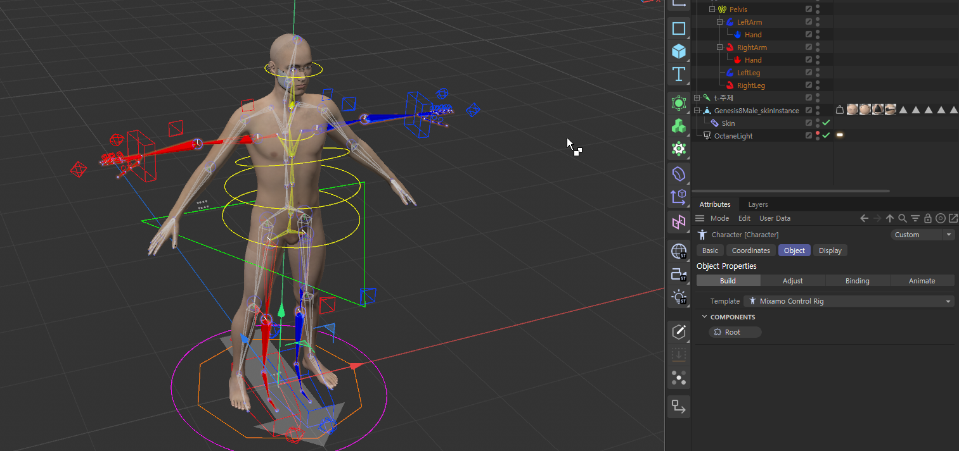
Task: Click the Cube primitive tool icon
Action: click(679, 51)
